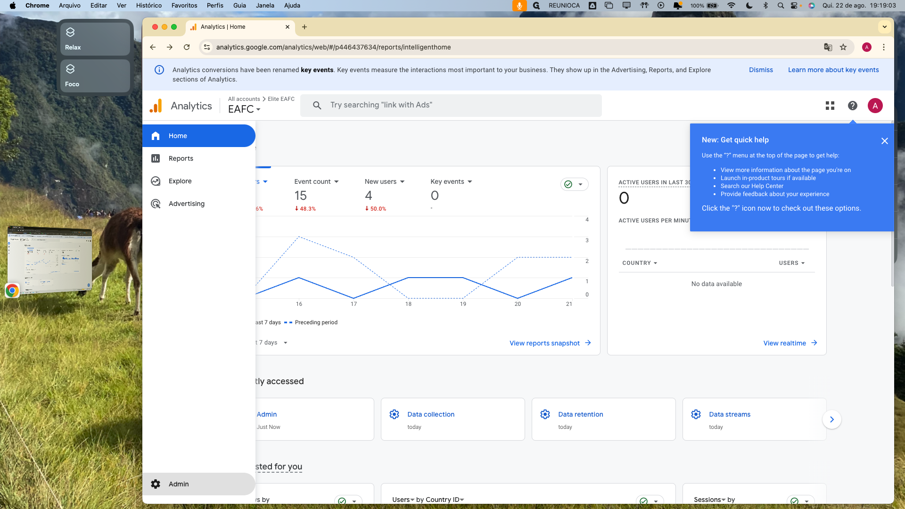Open the Histórico menu

pyautogui.click(x=149, y=6)
